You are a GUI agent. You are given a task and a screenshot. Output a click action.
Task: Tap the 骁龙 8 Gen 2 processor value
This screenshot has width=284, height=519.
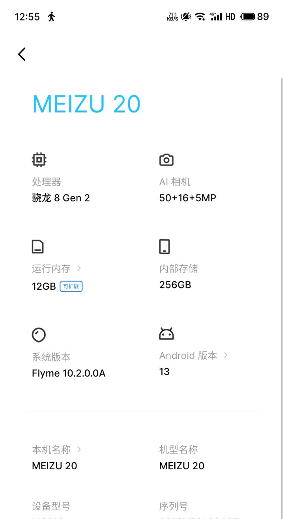click(61, 198)
